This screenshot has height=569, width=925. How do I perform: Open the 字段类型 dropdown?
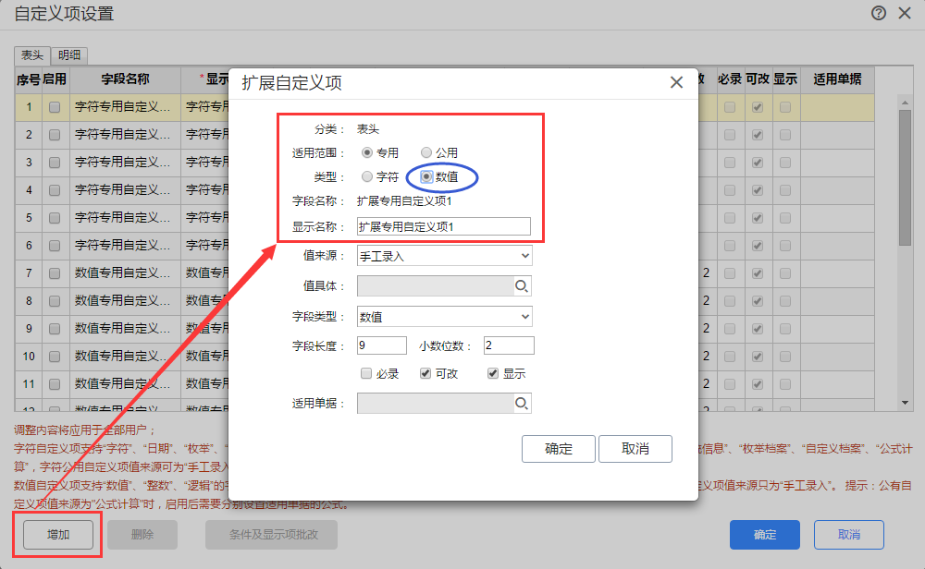[444, 317]
